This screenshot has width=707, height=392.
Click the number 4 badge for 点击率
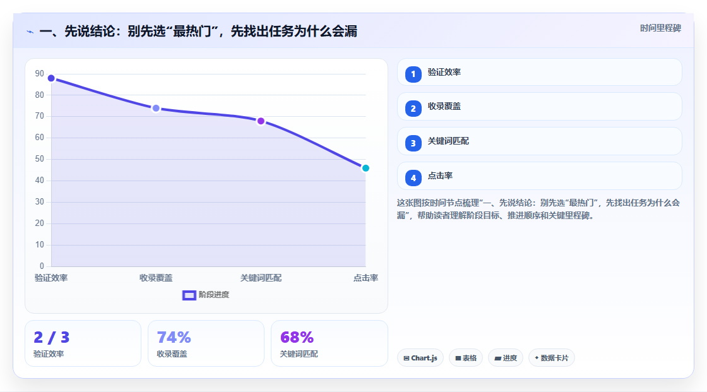pos(413,178)
